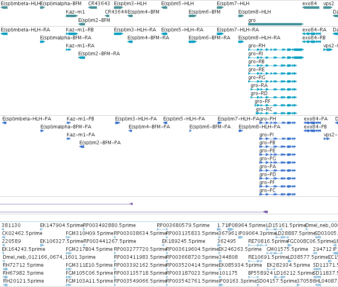Select EST entry RH72712.5prime

[23, 265]
